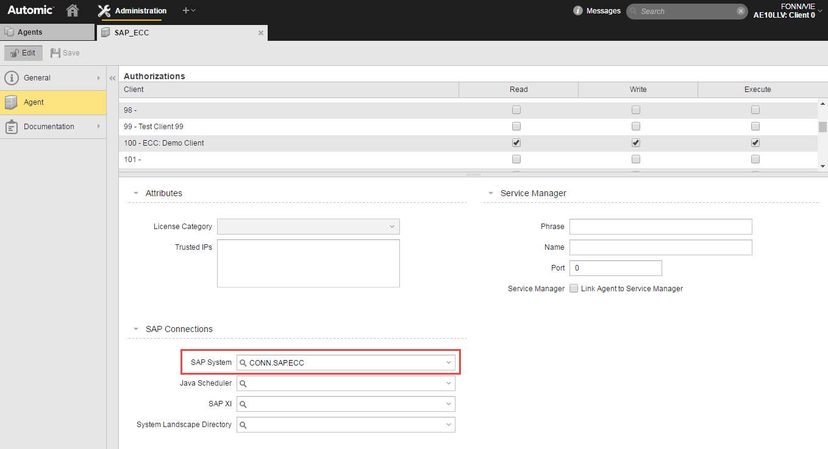Switch to the Agents tab
The height and width of the screenshot is (449, 828).
pos(48,32)
